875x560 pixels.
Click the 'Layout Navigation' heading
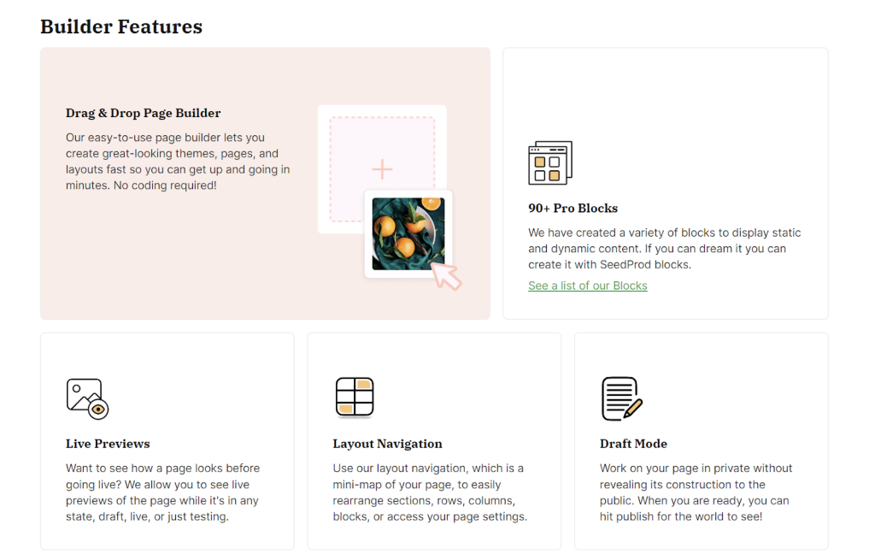[387, 444]
